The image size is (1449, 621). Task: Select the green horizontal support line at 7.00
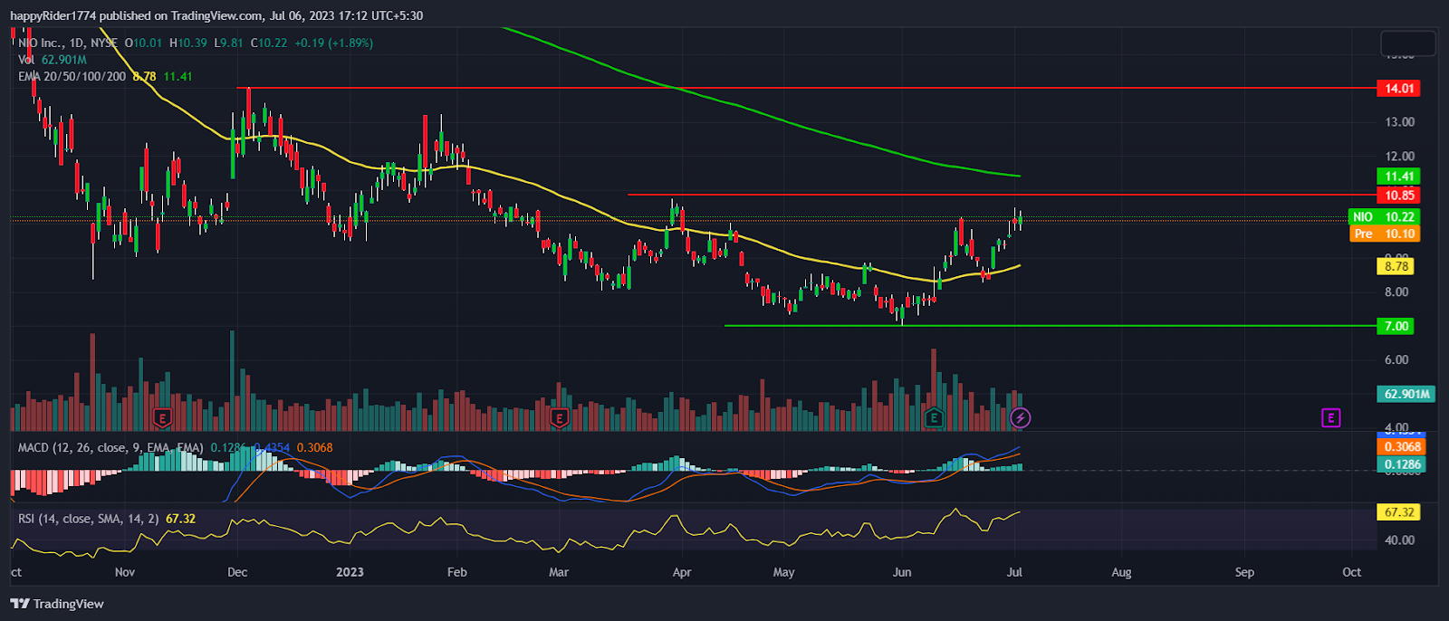[x=1050, y=326]
